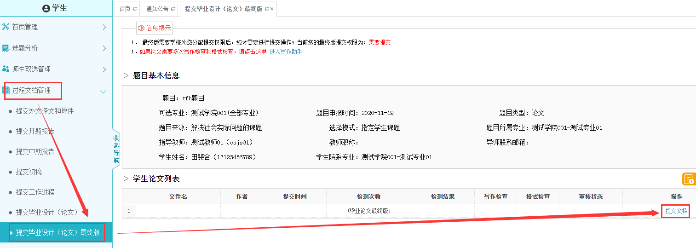Refresh the 提交毕业设计（论文）最终版 tab
The height and width of the screenshot is (248, 696).
pos(267,9)
